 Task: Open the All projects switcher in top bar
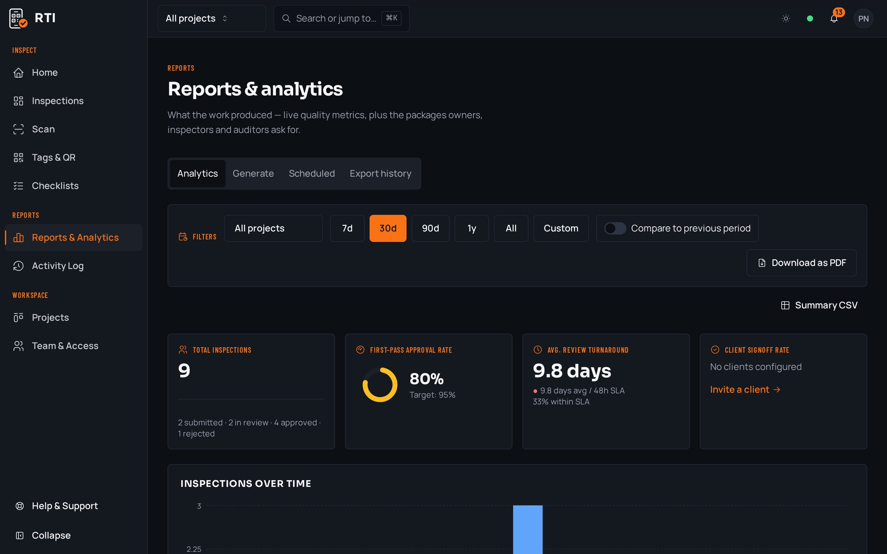click(212, 18)
